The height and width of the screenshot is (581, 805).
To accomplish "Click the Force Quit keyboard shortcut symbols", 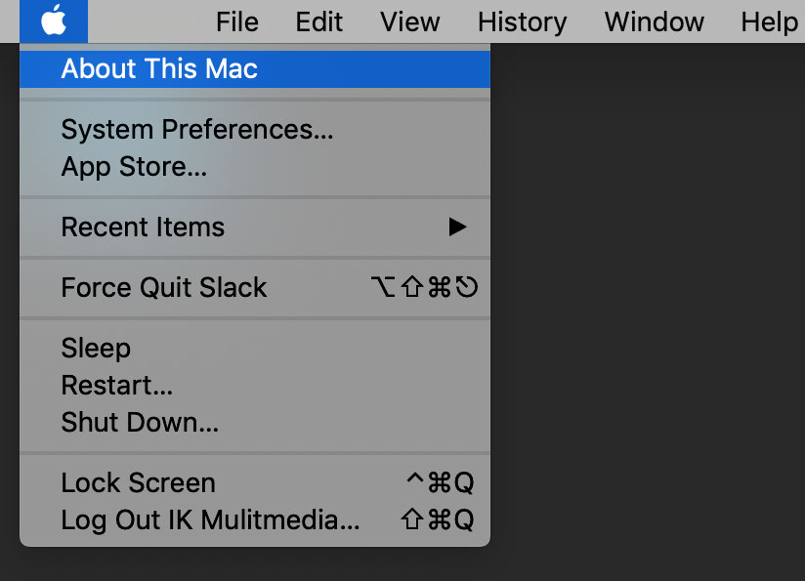I will pyautogui.click(x=425, y=288).
